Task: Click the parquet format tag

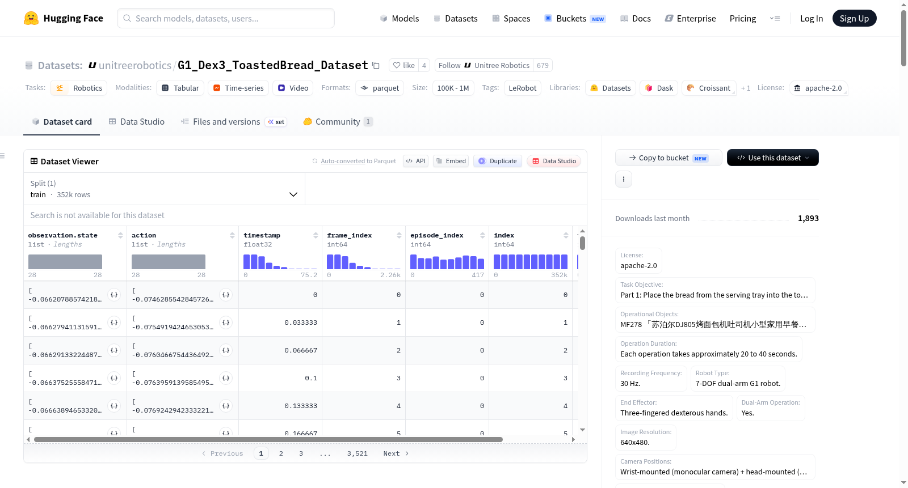Action: point(380,88)
